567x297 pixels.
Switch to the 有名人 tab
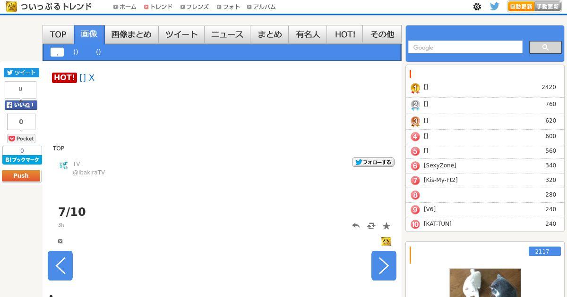[x=308, y=34]
